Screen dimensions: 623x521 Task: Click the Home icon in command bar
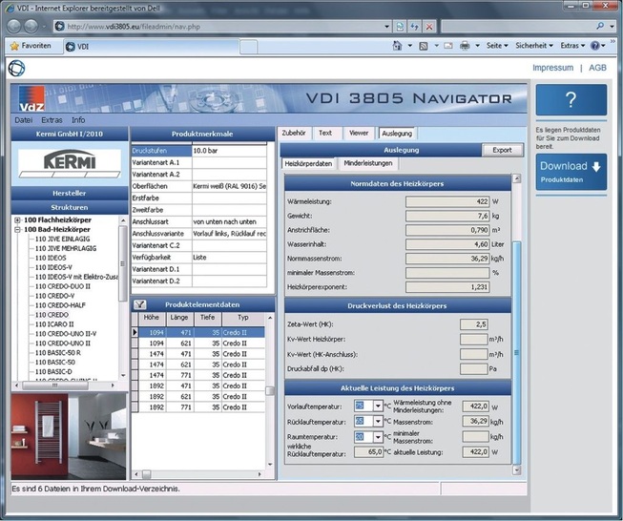coord(397,46)
